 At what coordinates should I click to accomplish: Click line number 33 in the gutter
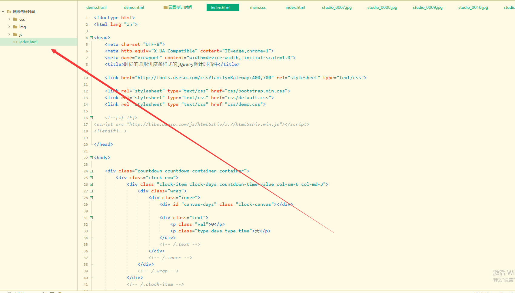86,231
